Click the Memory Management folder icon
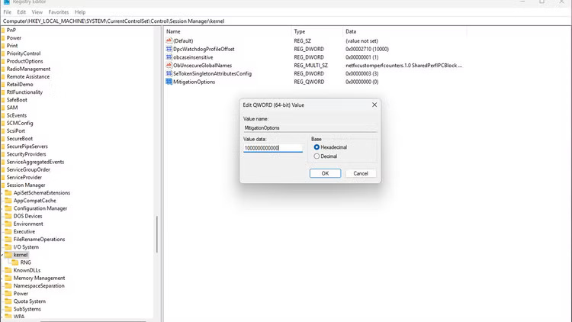This screenshot has height=322, width=572. (x=8, y=278)
